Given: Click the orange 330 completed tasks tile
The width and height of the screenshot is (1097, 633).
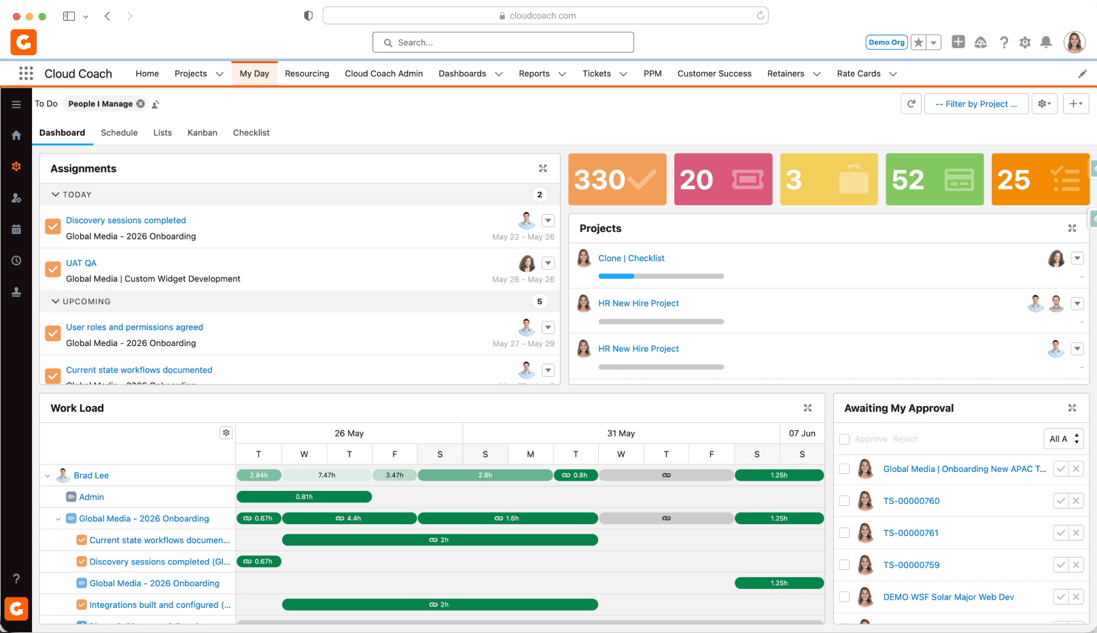Looking at the screenshot, I should tap(617, 179).
